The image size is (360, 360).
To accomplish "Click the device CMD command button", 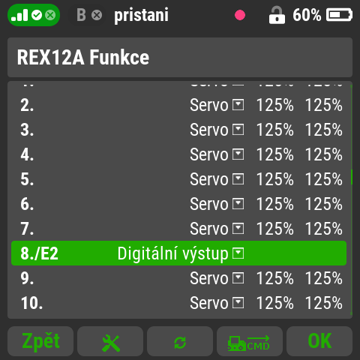I will (x=250, y=341).
